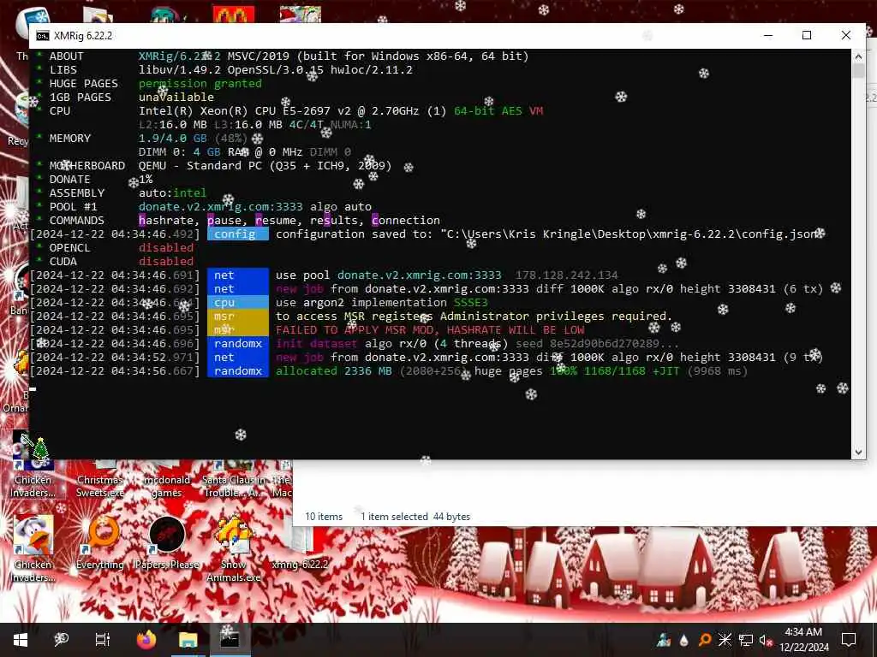This screenshot has width=877, height=657.
Task: Select the mcdonald games desktop folder
Action: point(167,479)
